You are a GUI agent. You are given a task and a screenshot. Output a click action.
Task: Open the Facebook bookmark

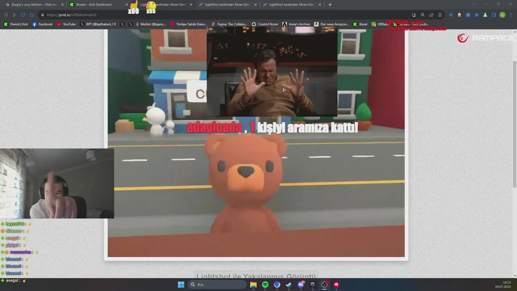pyautogui.click(x=42, y=24)
